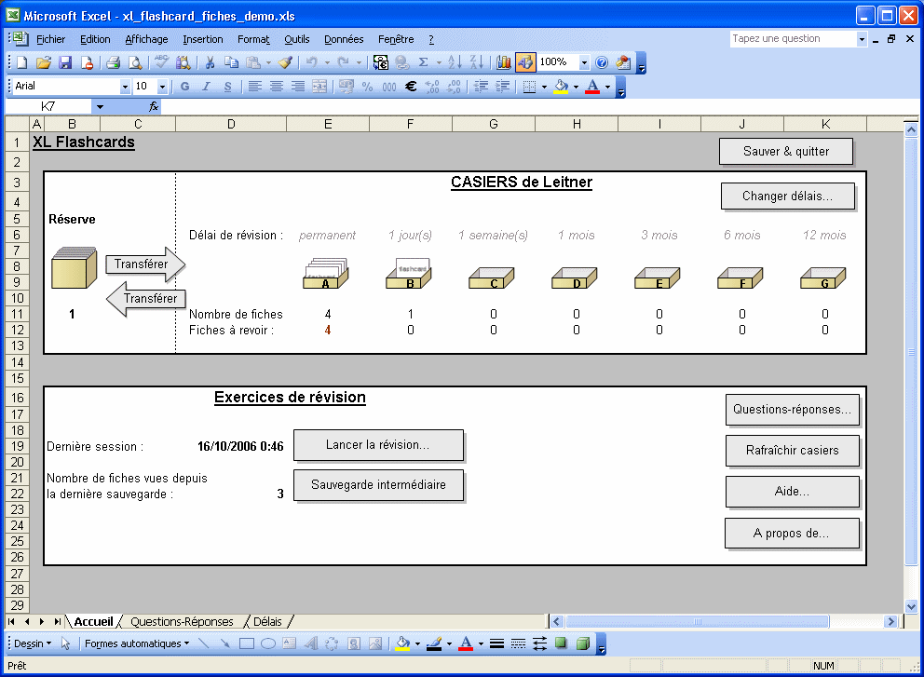The height and width of the screenshot is (677, 924).
Task: Click the Rafraîchir casiers button
Action: click(x=792, y=450)
